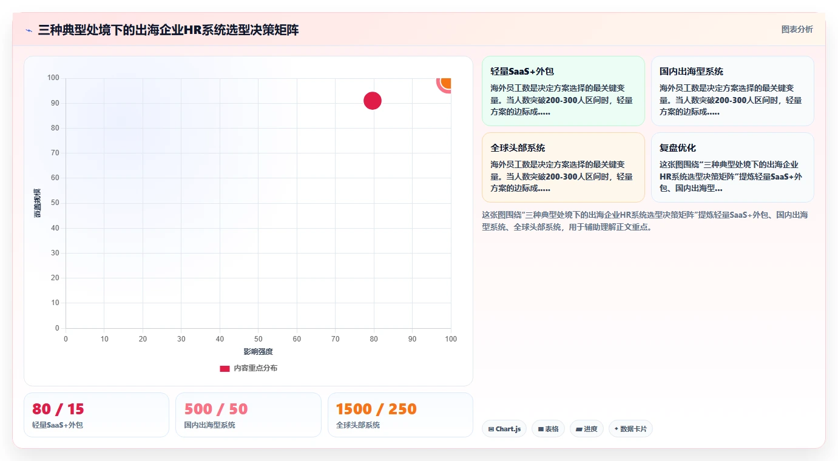Select the 80 / 15 stat card
838x461 pixels.
(x=96, y=415)
